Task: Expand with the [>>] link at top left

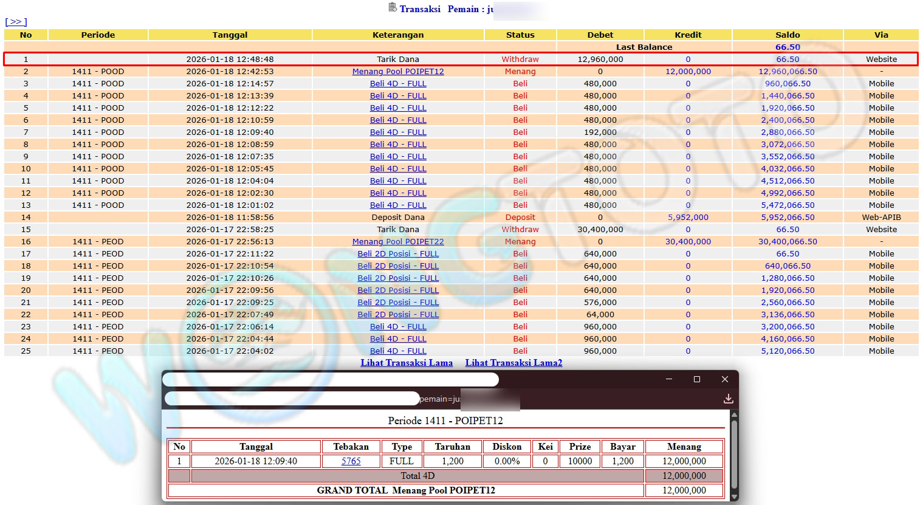Action: (x=16, y=22)
